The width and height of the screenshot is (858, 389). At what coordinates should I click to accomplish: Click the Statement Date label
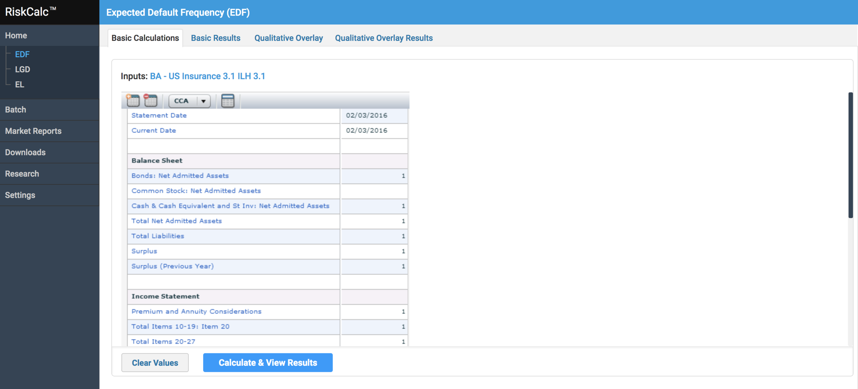159,116
